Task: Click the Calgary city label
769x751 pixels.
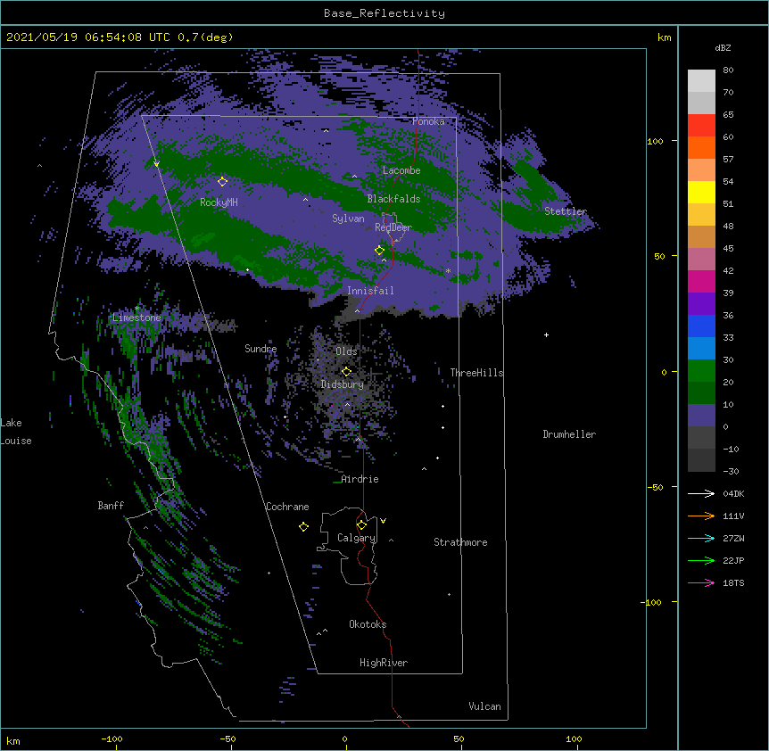Action: (357, 538)
